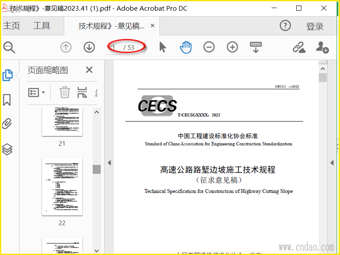Invite people with add-user icon
The width and height of the screenshot is (340, 255).
323,48
